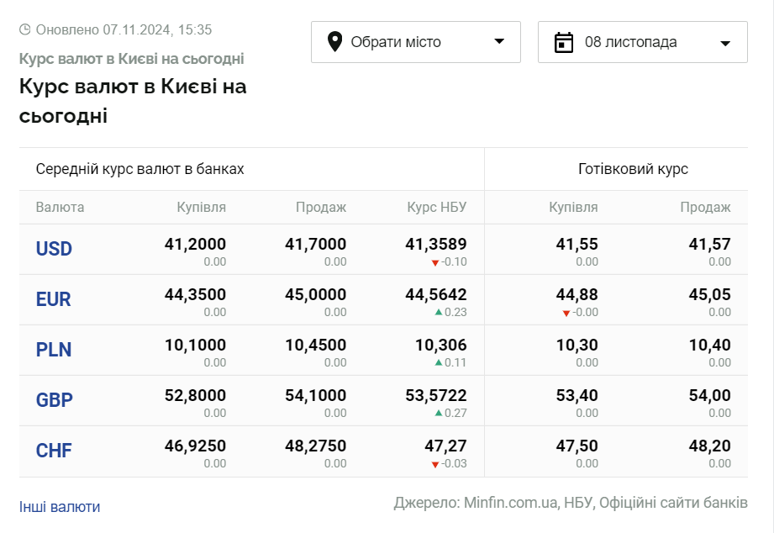This screenshot has width=774, height=533.
Task: Open the PLN currency link
Action: pos(54,349)
